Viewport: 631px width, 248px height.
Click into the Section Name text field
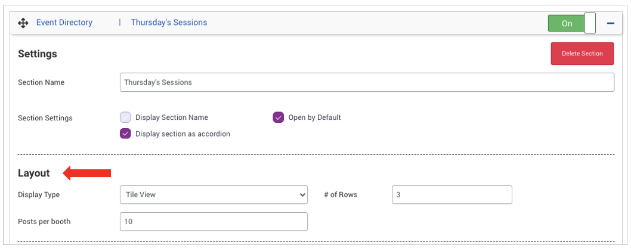coord(367,82)
